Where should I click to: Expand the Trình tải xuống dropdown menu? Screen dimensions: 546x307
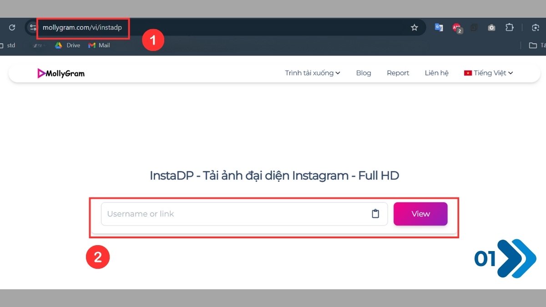[x=313, y=73]
